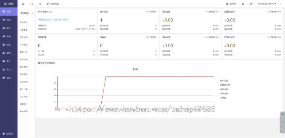
Task: Toggle 新增客户数 series in chart legend
Action: tap(225, 85)
